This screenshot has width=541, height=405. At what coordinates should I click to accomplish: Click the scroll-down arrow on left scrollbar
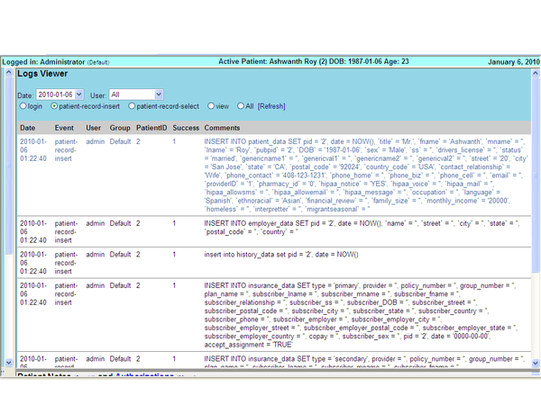[x=8, y=363]
